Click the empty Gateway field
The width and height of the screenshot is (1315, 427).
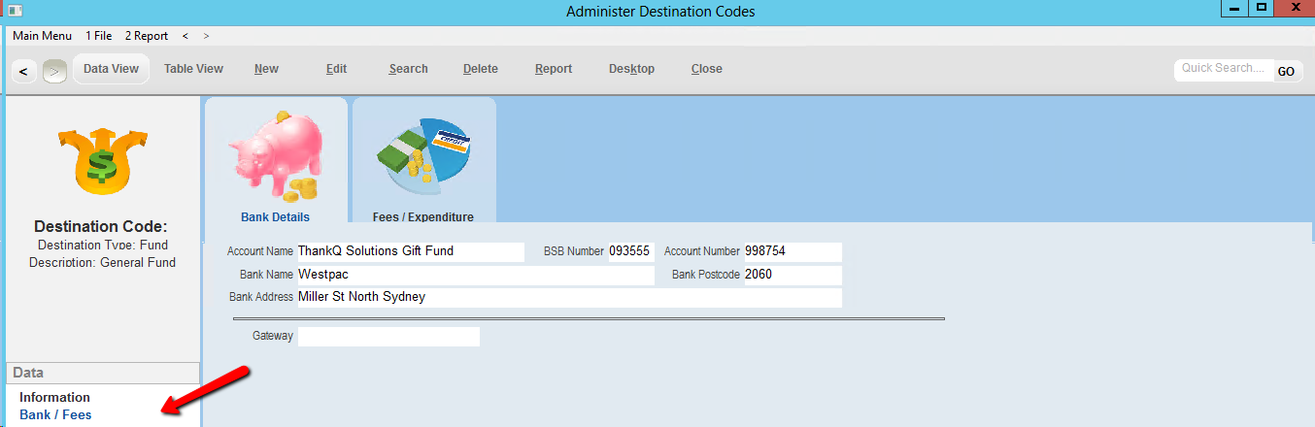(x=388, y=336)
